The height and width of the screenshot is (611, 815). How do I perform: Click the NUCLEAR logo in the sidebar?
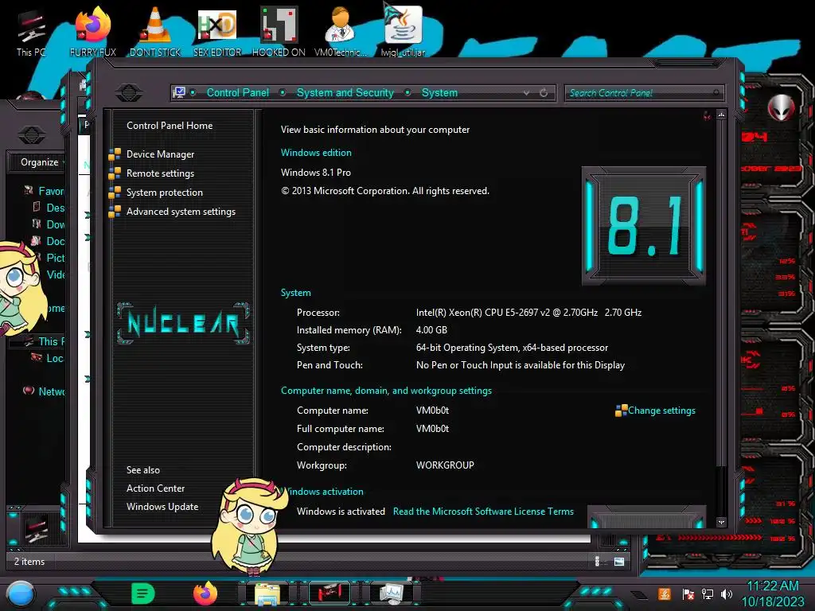pos(183,323)
